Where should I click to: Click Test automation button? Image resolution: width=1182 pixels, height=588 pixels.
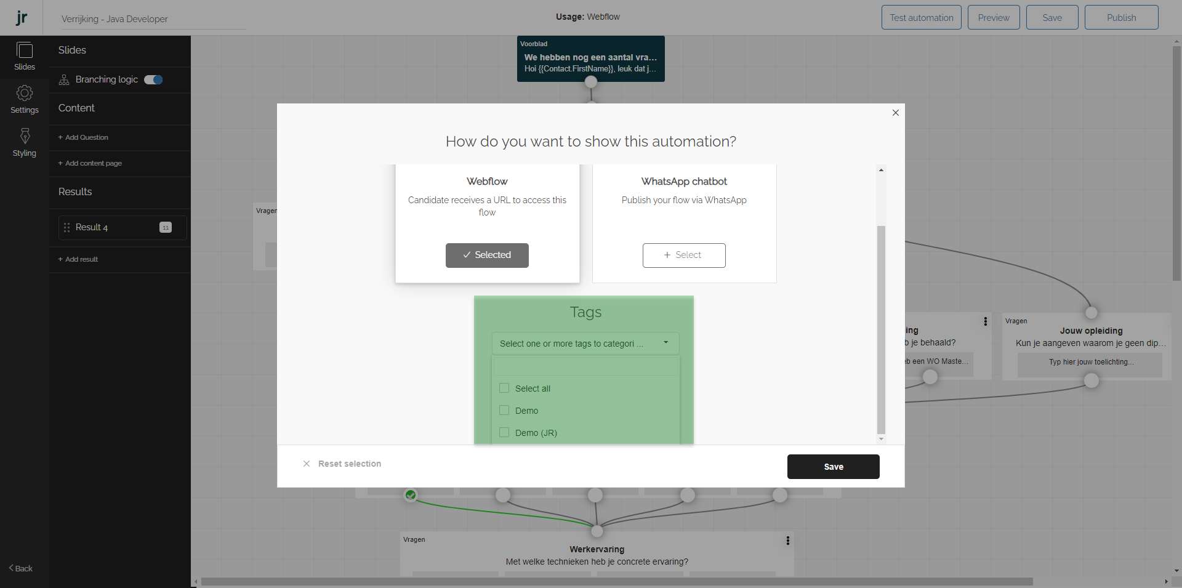coord(921,17)
